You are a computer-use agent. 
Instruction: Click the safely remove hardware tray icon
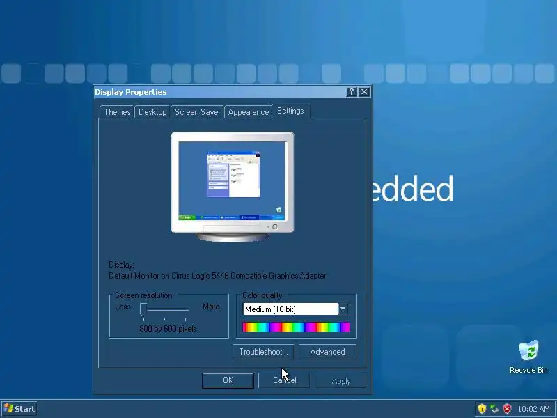[x=494, y=409]
